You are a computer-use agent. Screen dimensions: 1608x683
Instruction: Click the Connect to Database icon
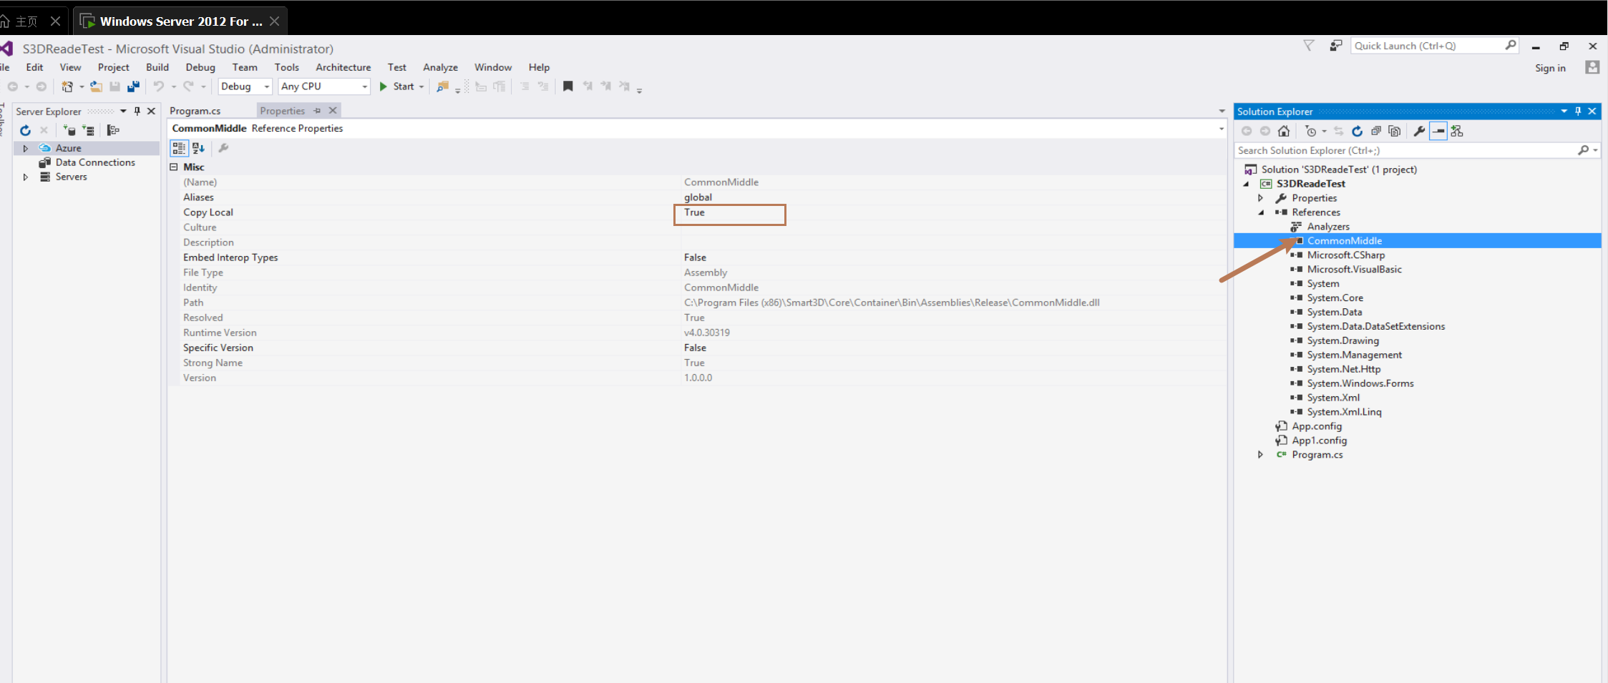[x=69, y=130]
